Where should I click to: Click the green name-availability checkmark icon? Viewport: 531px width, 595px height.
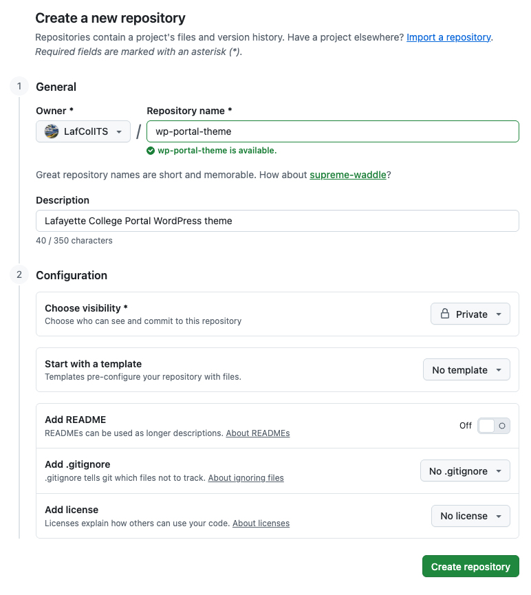151,150
